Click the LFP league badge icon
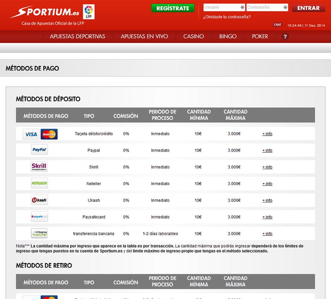Image resolution: width=331 pixels, height=299 pixels. (x=89, y=12)
